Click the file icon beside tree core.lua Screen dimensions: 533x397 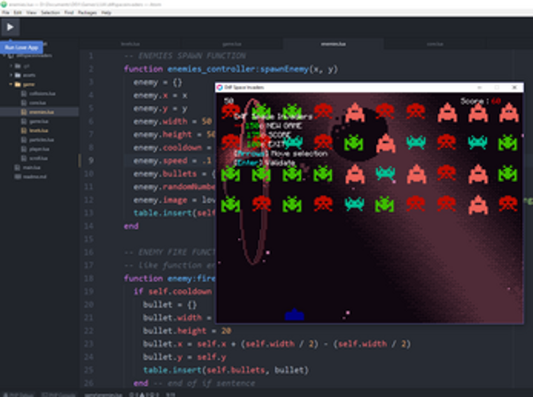click(24, 102)
